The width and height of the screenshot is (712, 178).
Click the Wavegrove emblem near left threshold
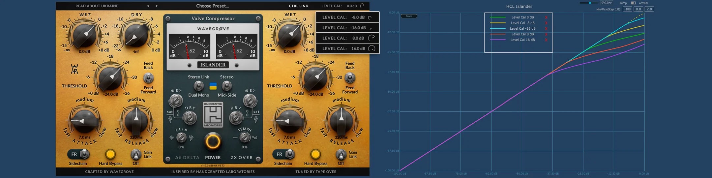click(x=75, y=70)
